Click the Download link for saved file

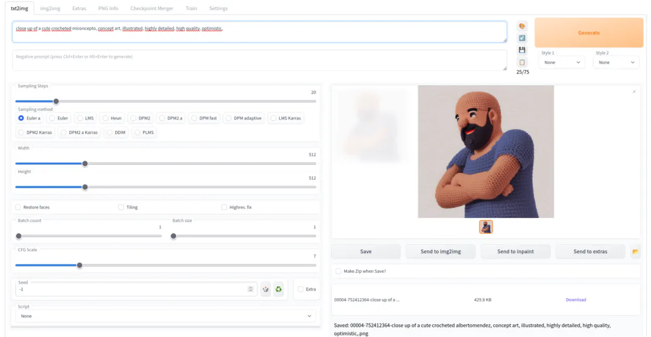576,299
